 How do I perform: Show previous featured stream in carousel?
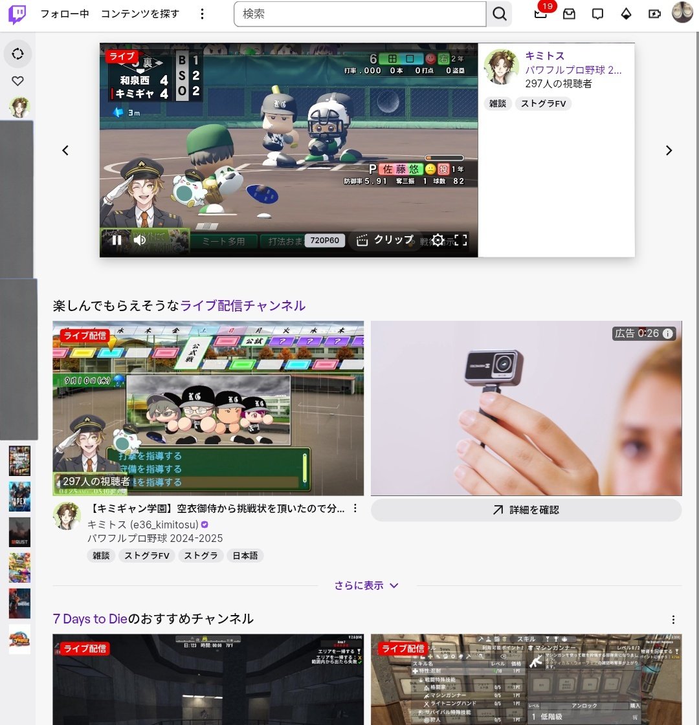click(x=65, y=150)
